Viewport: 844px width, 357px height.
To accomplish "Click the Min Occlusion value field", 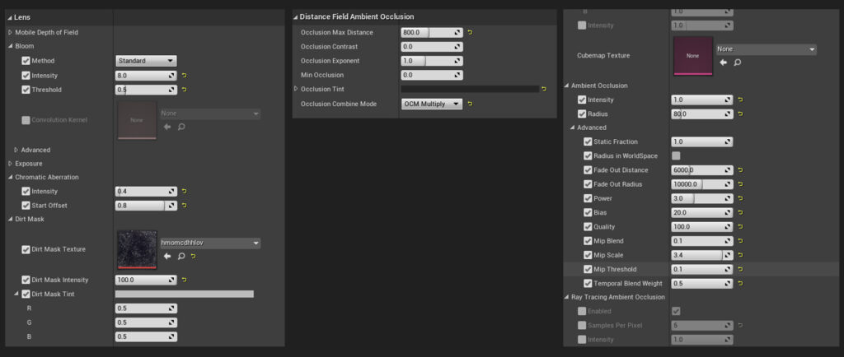I will coord(432,75).
